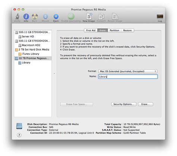Screen dimensions: 177x156
Task: Select Server HD volume
Action: [33, 36]
